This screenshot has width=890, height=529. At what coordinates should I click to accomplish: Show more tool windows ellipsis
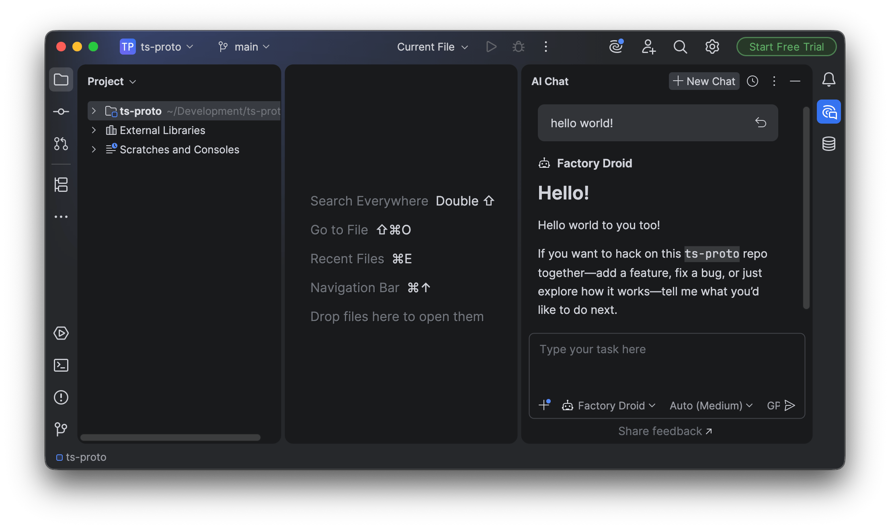[x=61, y=217]
